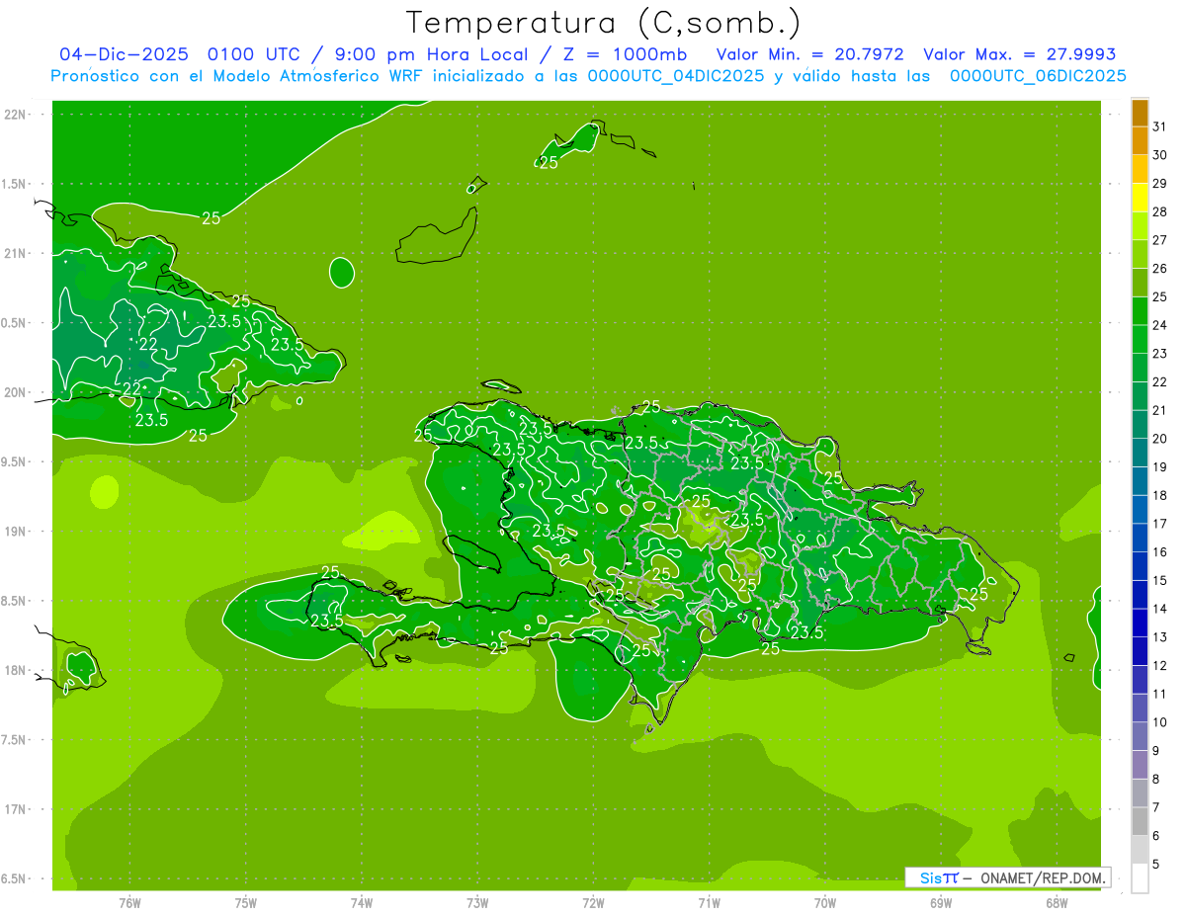Click the 20 label on the color scale
Screen dimensions: 1186x916
(1160, 439)
